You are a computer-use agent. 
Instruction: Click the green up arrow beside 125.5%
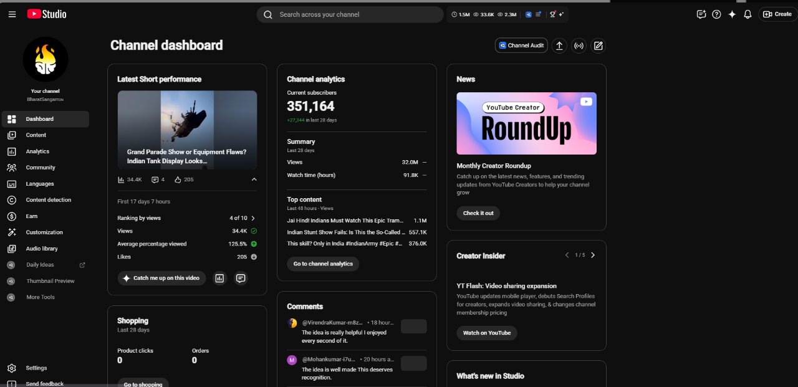pyautogui.click(x=254, y=244)
